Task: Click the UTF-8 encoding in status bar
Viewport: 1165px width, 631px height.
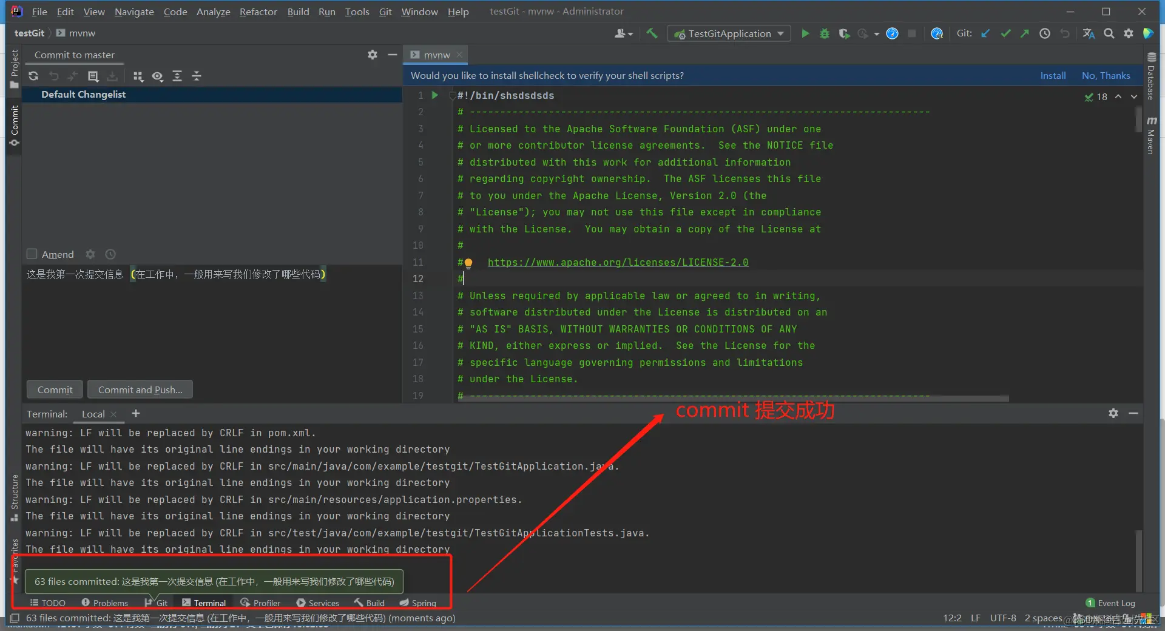Action: coord(1003,618)
